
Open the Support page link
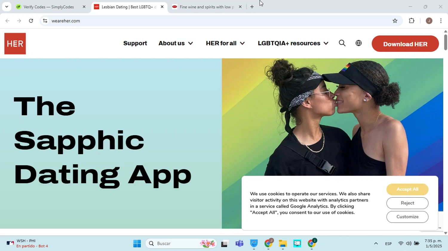pyautogui.click(x=135, y=43)
